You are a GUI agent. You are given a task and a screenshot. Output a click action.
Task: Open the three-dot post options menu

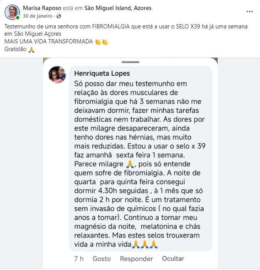pos(249,12)
